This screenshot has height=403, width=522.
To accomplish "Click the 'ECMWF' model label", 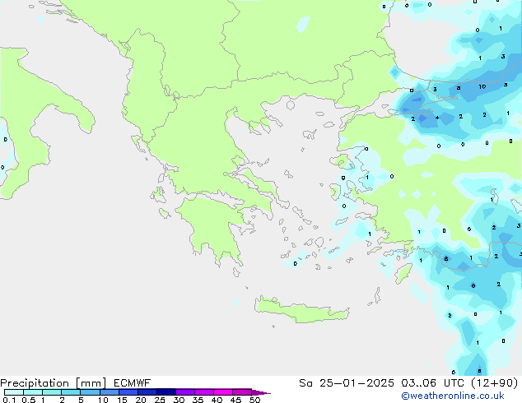I will [x=133, y=383].
